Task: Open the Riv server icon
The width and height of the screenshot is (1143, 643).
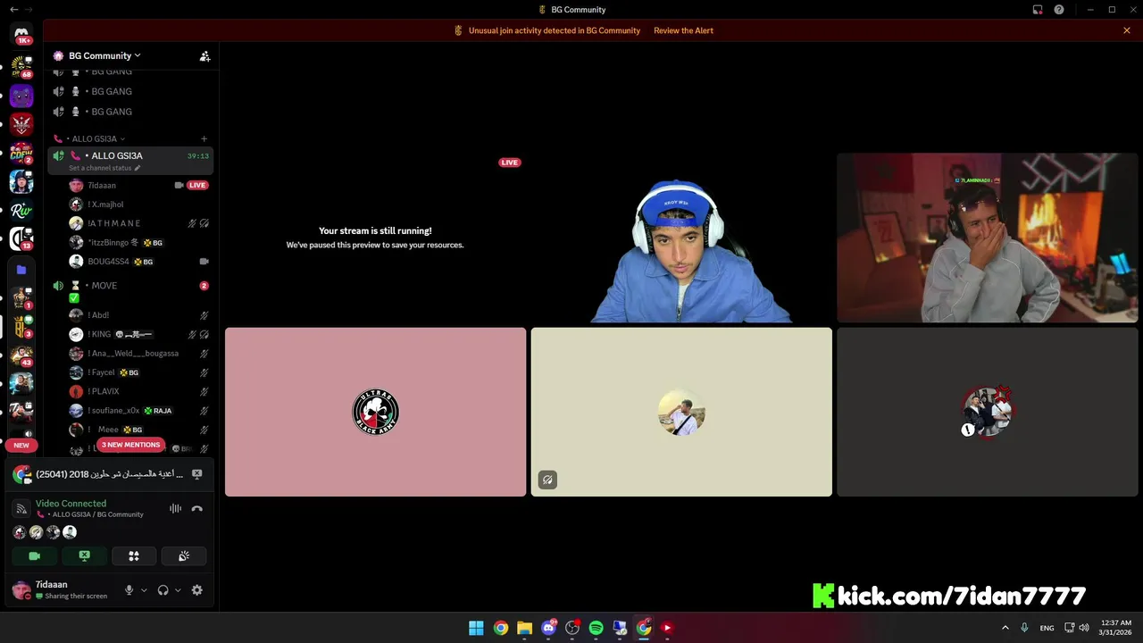Action: [x=21, y=211]
